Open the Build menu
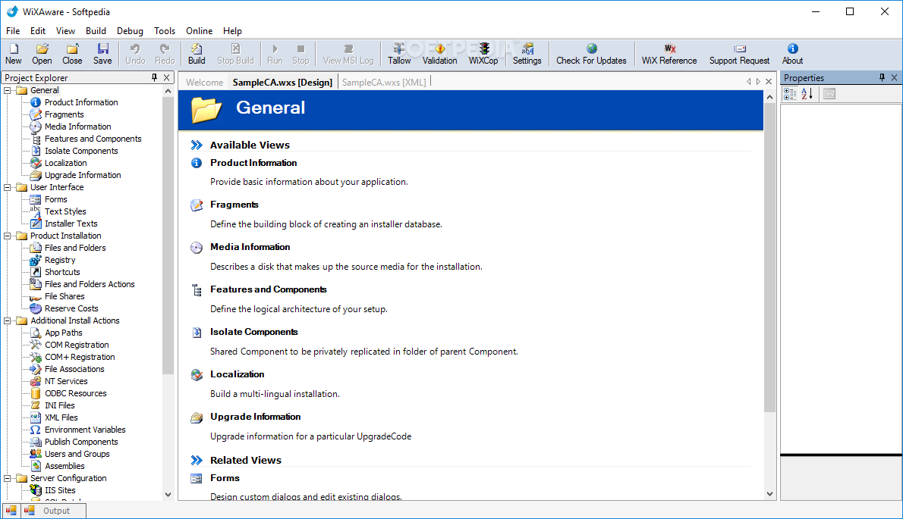The image size is (903, 519). coord(96,31)
